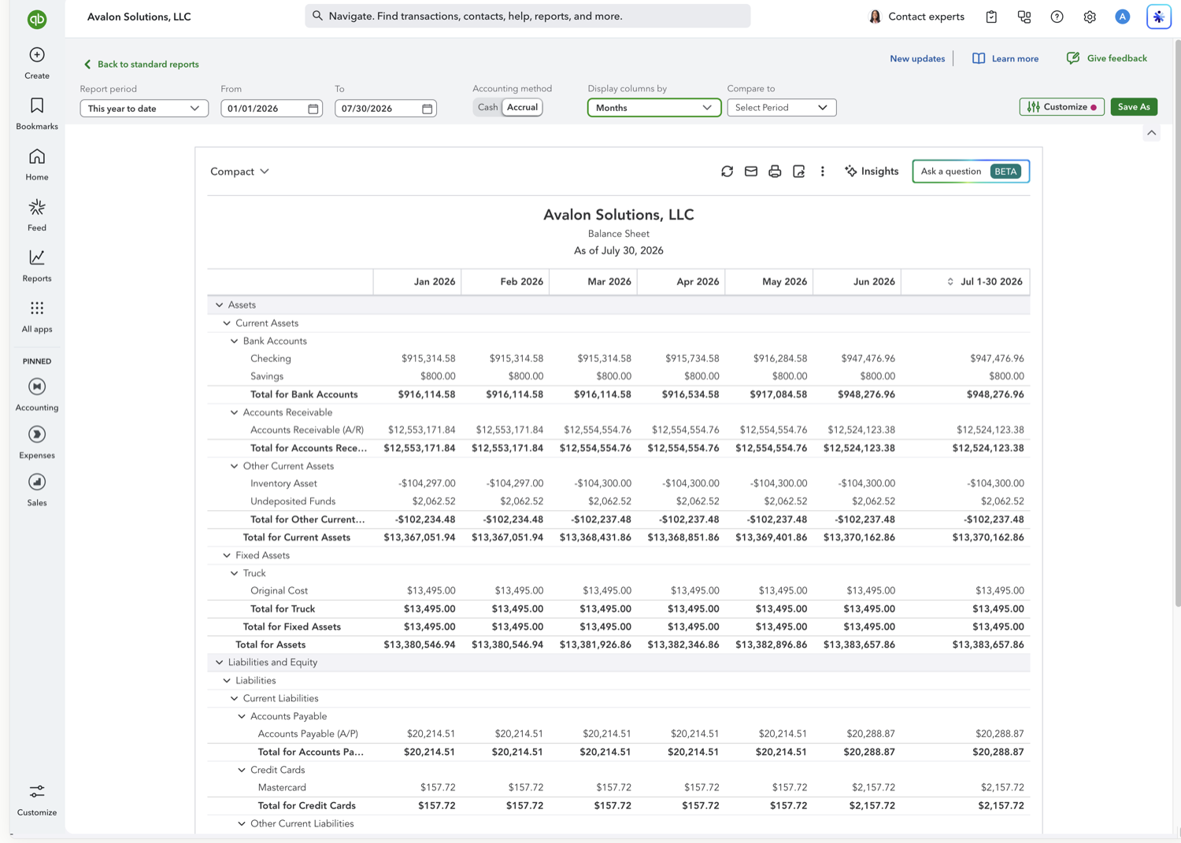Click the New updates link
1181x843 pixels.
point(917,59)
